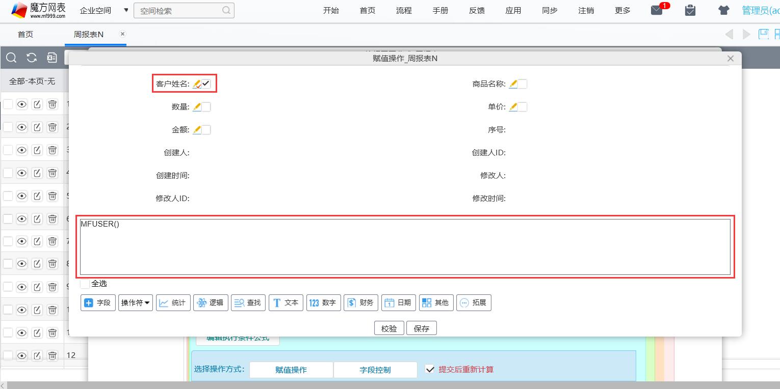Open the 查找 function list
This screenshot has width=780, height=389.
pyautogui.click(x=248, y=302)
